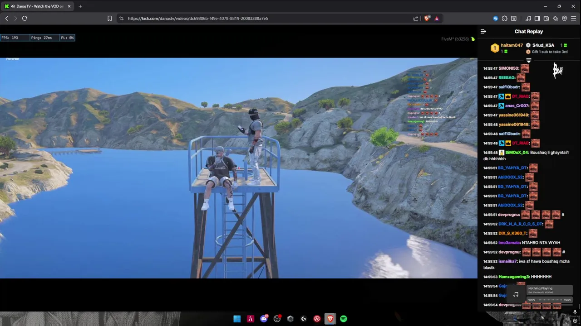Image resolution: width=581 pixels, height=326 pixels.
Task: Click the Chat Replay heading
Action: coord(529,32)
